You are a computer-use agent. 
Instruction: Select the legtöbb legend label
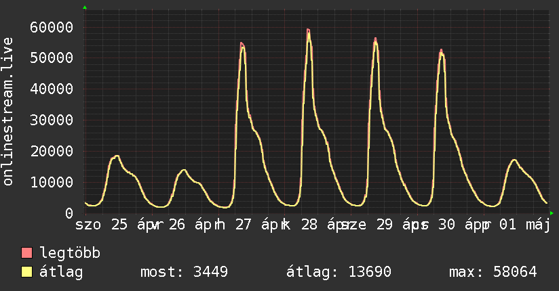[70, 253]
